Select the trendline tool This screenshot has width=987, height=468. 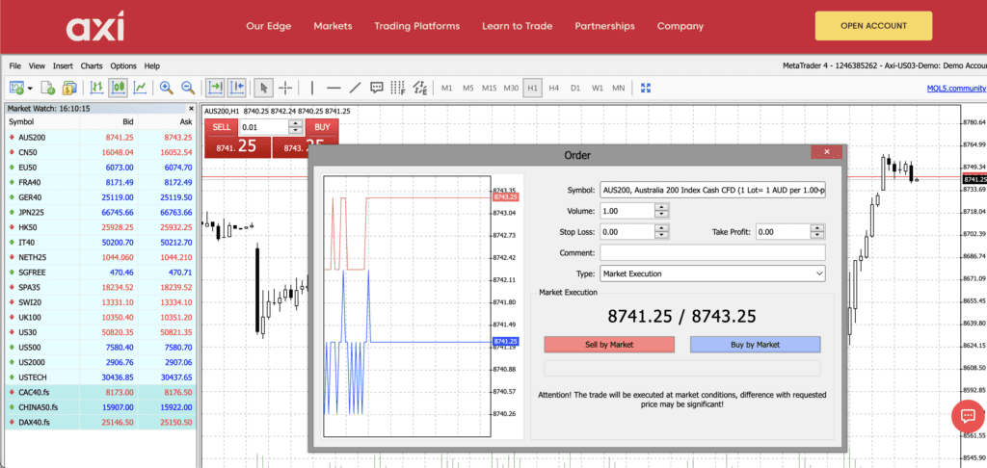(355, 88)
